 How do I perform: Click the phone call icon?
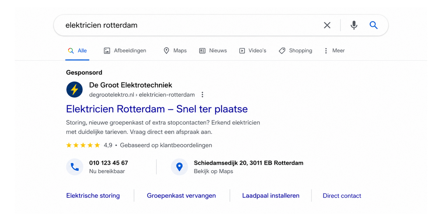74,167
